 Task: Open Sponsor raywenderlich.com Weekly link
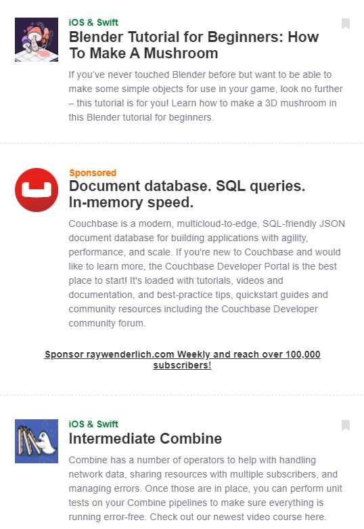182,360
